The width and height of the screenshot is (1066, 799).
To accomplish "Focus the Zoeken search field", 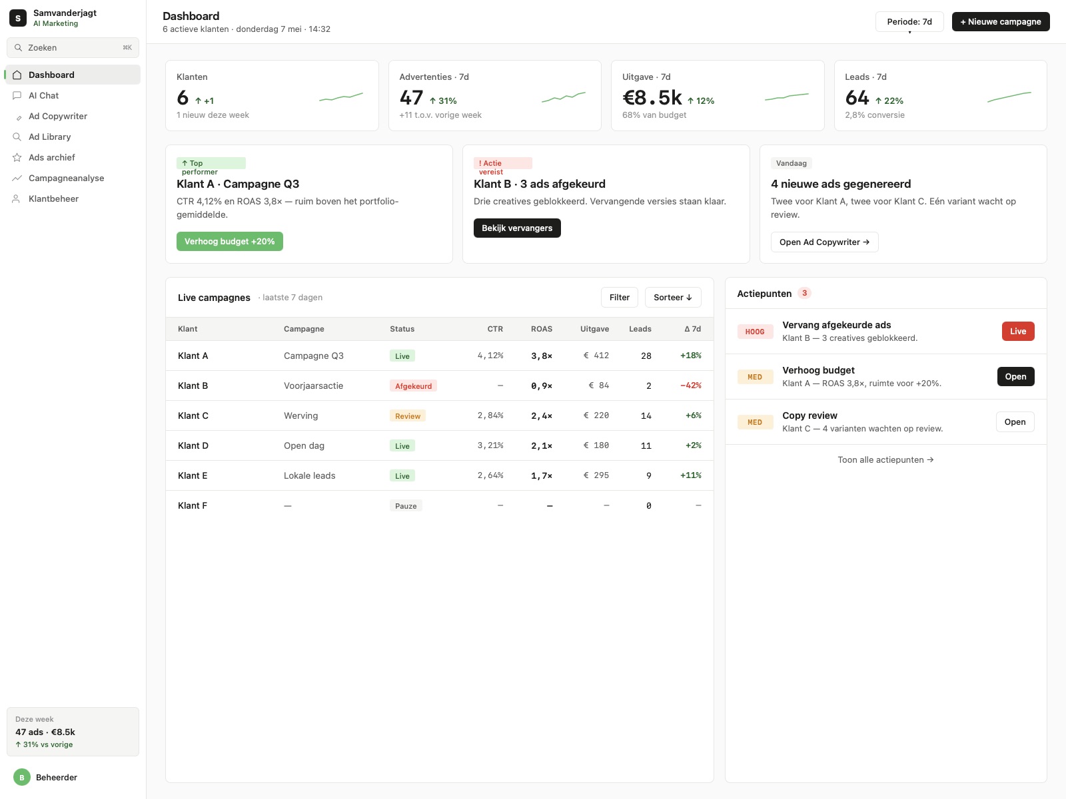I will pos(73,47).
